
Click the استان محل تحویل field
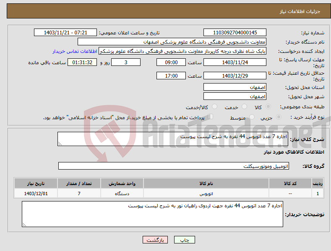235,87
